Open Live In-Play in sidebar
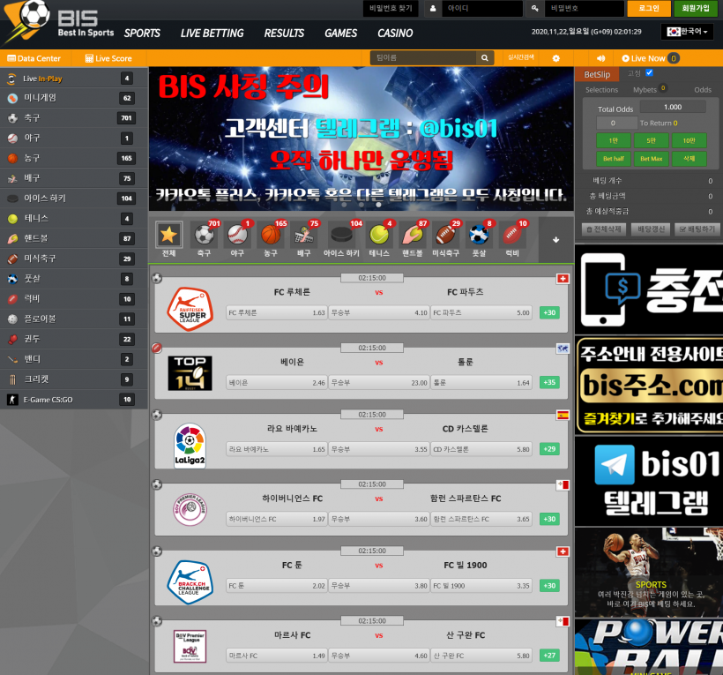The height and width of the screenshot is (675, 723). point(74,79)
